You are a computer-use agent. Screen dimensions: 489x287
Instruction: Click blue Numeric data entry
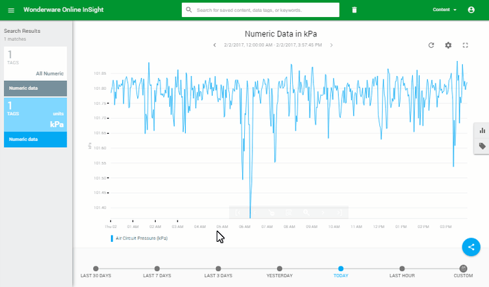[36, 139]
